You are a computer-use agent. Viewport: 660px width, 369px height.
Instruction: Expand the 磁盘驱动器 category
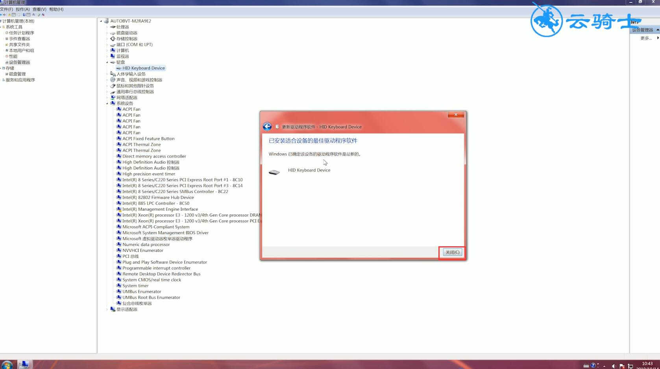click(107, 33)
